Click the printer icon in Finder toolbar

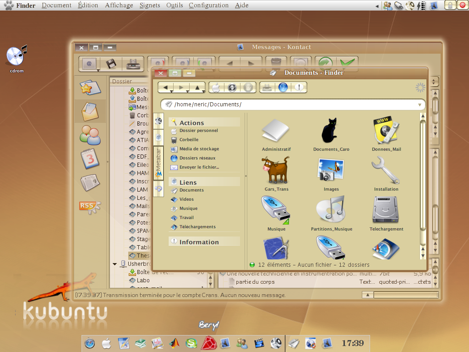click(x=267, y=88)
